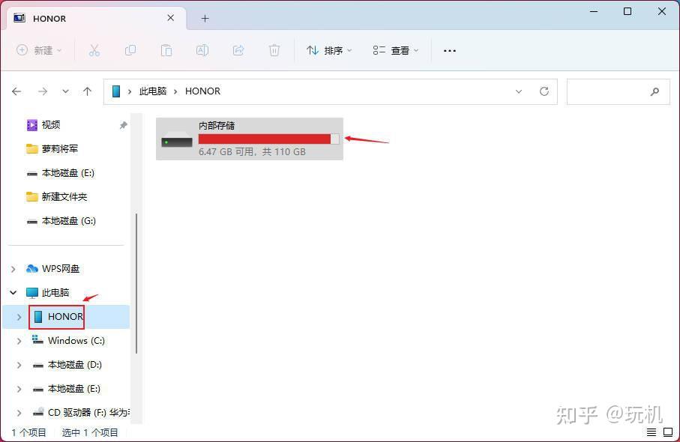The image size is (680, 442).
Task: Expand the HONOR device node
Action: pyautogui.click(x=19, y=317)
